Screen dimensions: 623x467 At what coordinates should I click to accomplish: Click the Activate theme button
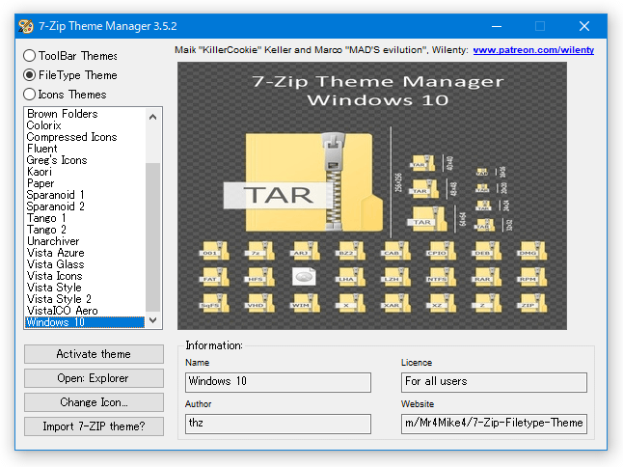point(94,354)
